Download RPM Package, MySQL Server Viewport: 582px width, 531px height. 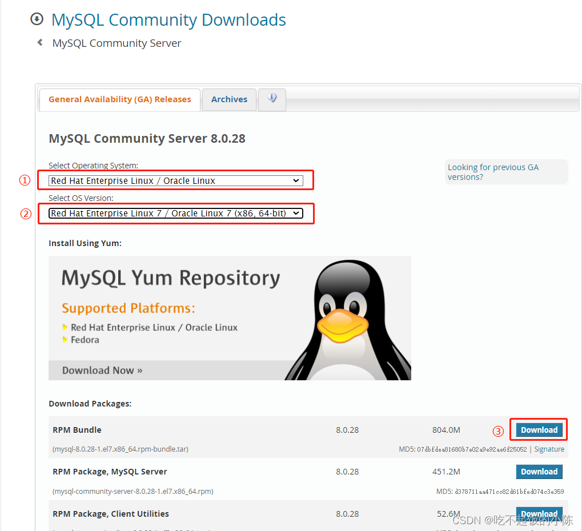tap(539, 472)
